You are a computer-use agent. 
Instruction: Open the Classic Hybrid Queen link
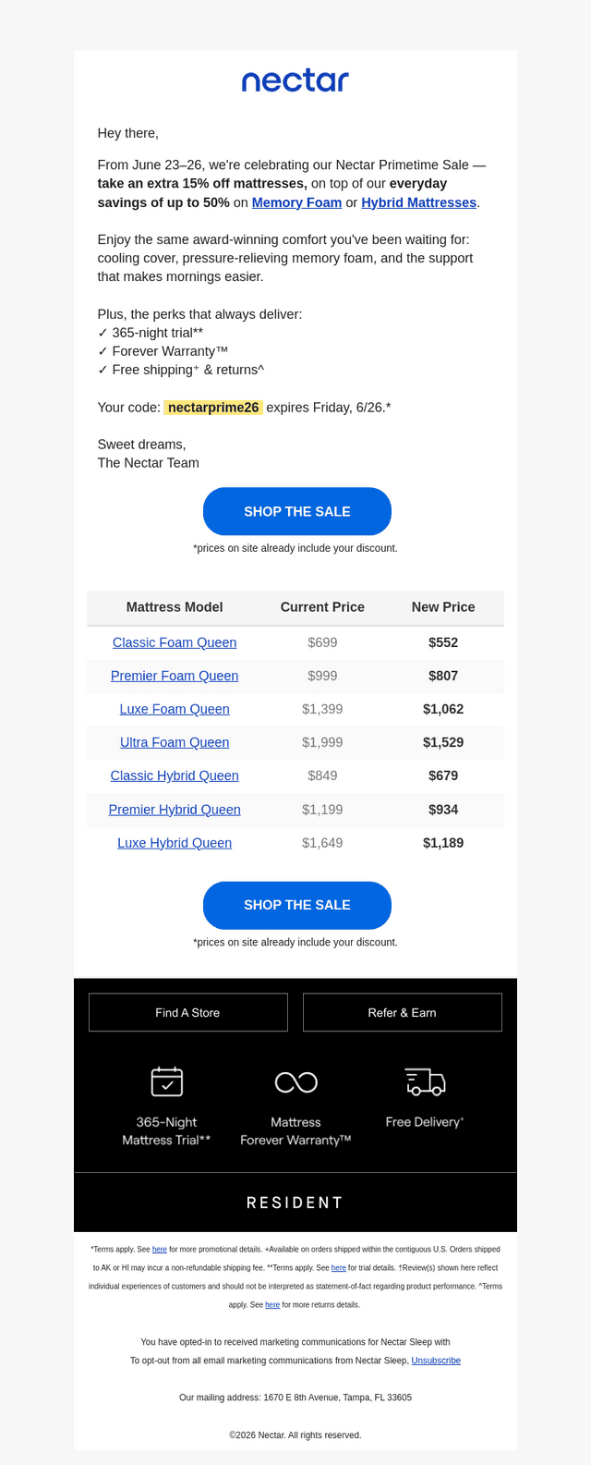[175, 775]
